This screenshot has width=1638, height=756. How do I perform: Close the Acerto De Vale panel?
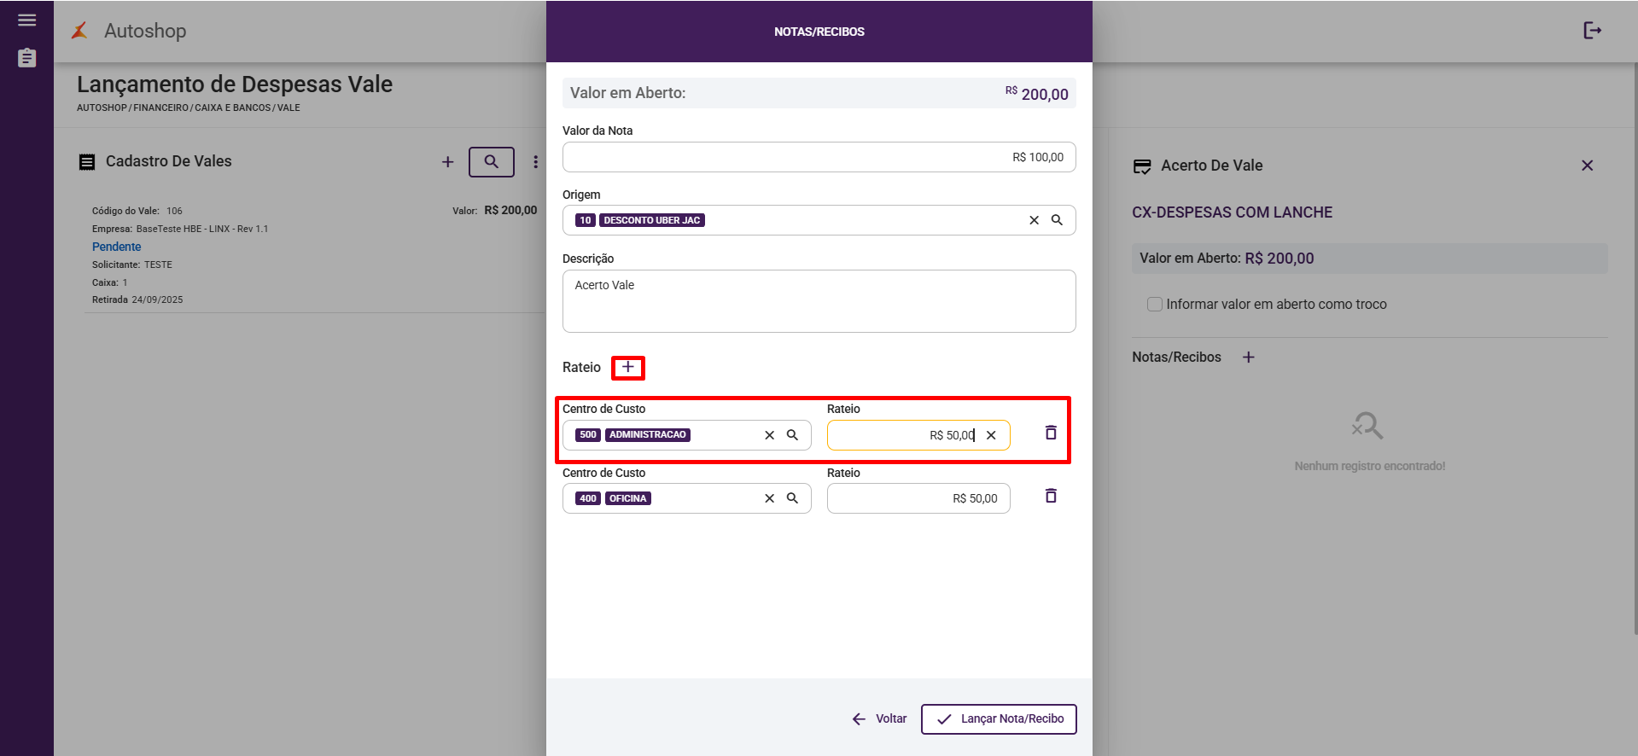tap(1587, 166)
